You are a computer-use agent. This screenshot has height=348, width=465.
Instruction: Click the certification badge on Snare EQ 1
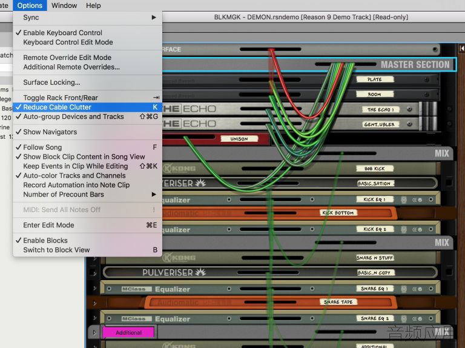[x=404, y=289]
